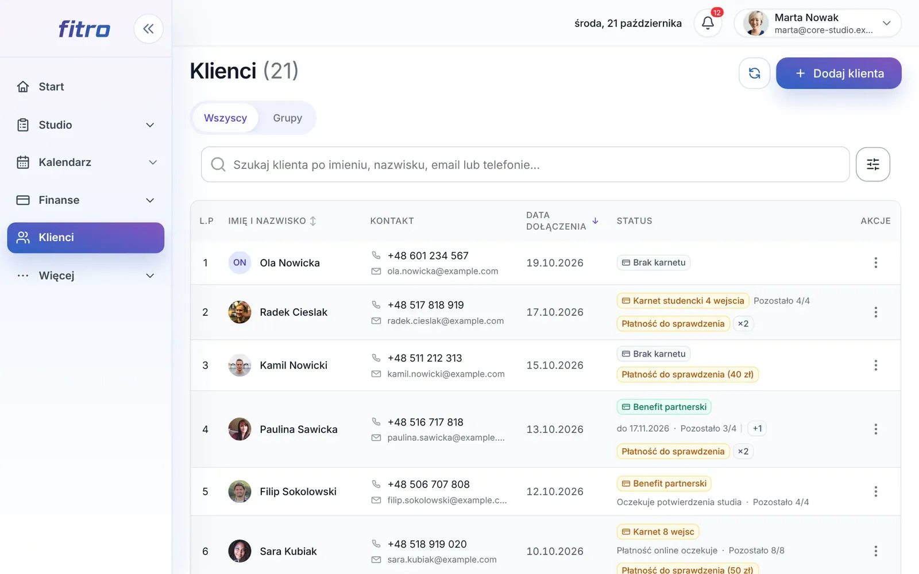Refresh the clients list

(754, 73)
